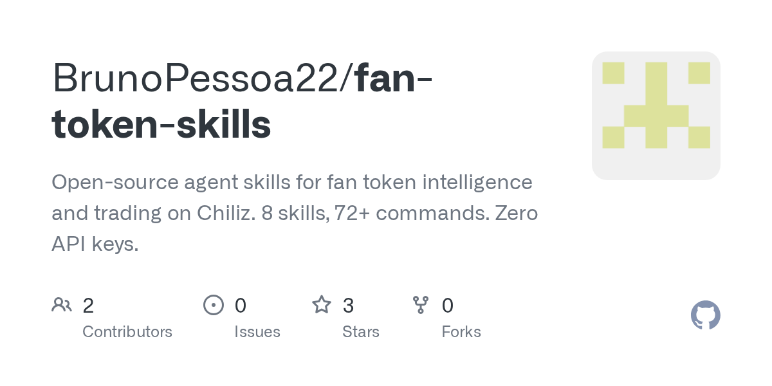Viewport: 772px width, 386px height.
Task: Click the word Chiliz in the description
Action: (220, 213)
